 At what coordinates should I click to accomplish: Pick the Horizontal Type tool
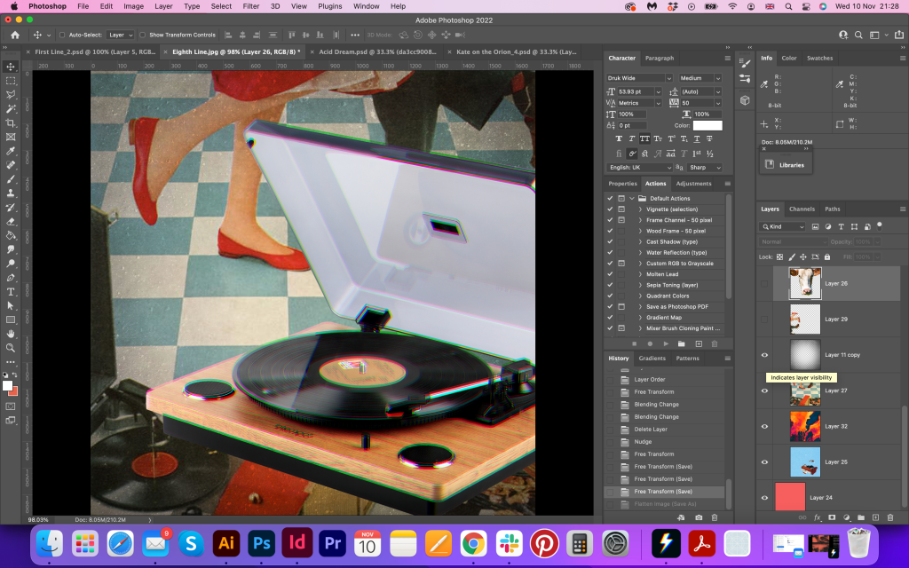pyautogui.click(x=11, y=291)
